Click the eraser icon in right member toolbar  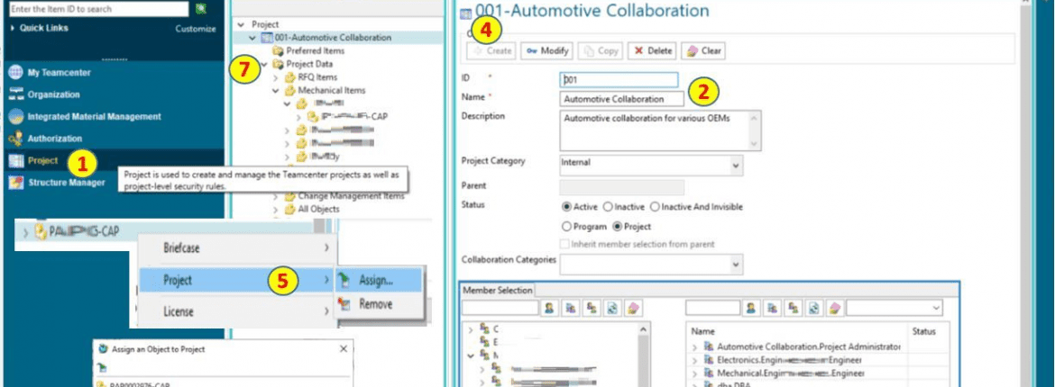(835, 309)
